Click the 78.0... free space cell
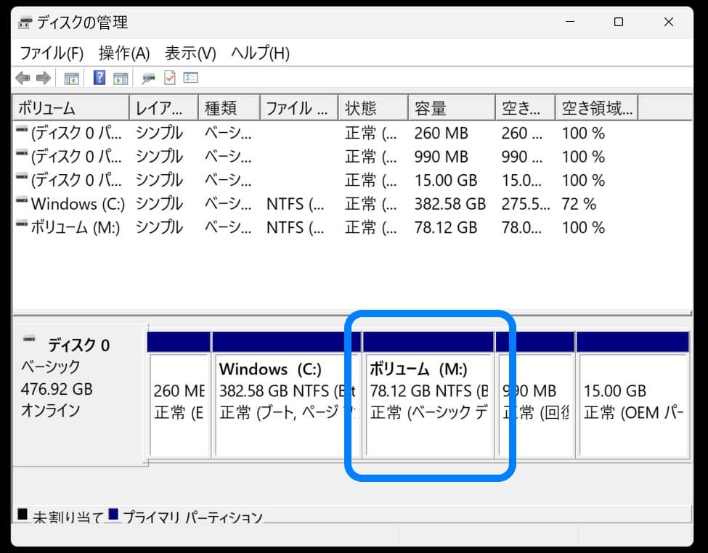Screen dimensions: 708x553 (x=521, y=228)
